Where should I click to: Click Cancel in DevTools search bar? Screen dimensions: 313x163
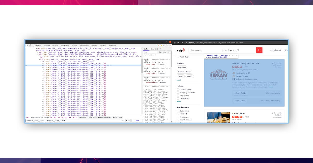(x=137, y=120)
